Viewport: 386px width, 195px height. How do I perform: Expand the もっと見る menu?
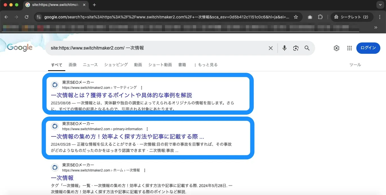tap(205, 65)
